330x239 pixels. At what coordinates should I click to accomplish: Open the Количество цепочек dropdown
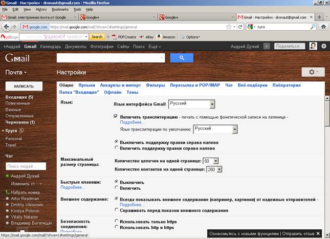[x=210, y=161]
